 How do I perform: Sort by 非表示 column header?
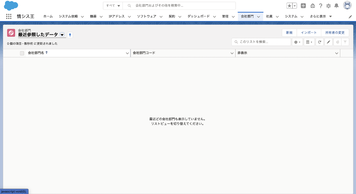coord(242,53)
